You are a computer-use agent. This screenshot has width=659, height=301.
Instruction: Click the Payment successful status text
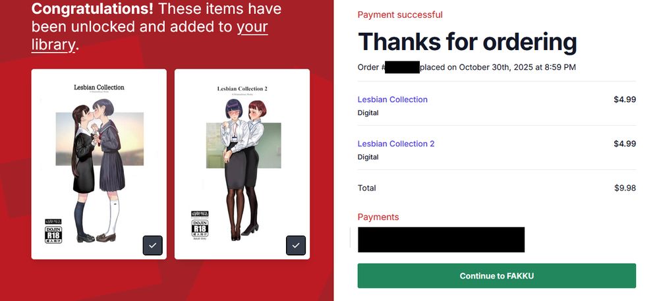[x=400, y=14]
